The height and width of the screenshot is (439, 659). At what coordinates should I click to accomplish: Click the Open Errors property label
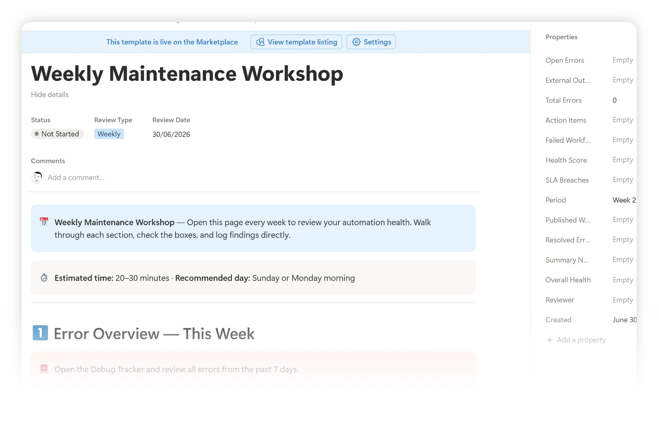pyautogui.click(x=565, y=61)
